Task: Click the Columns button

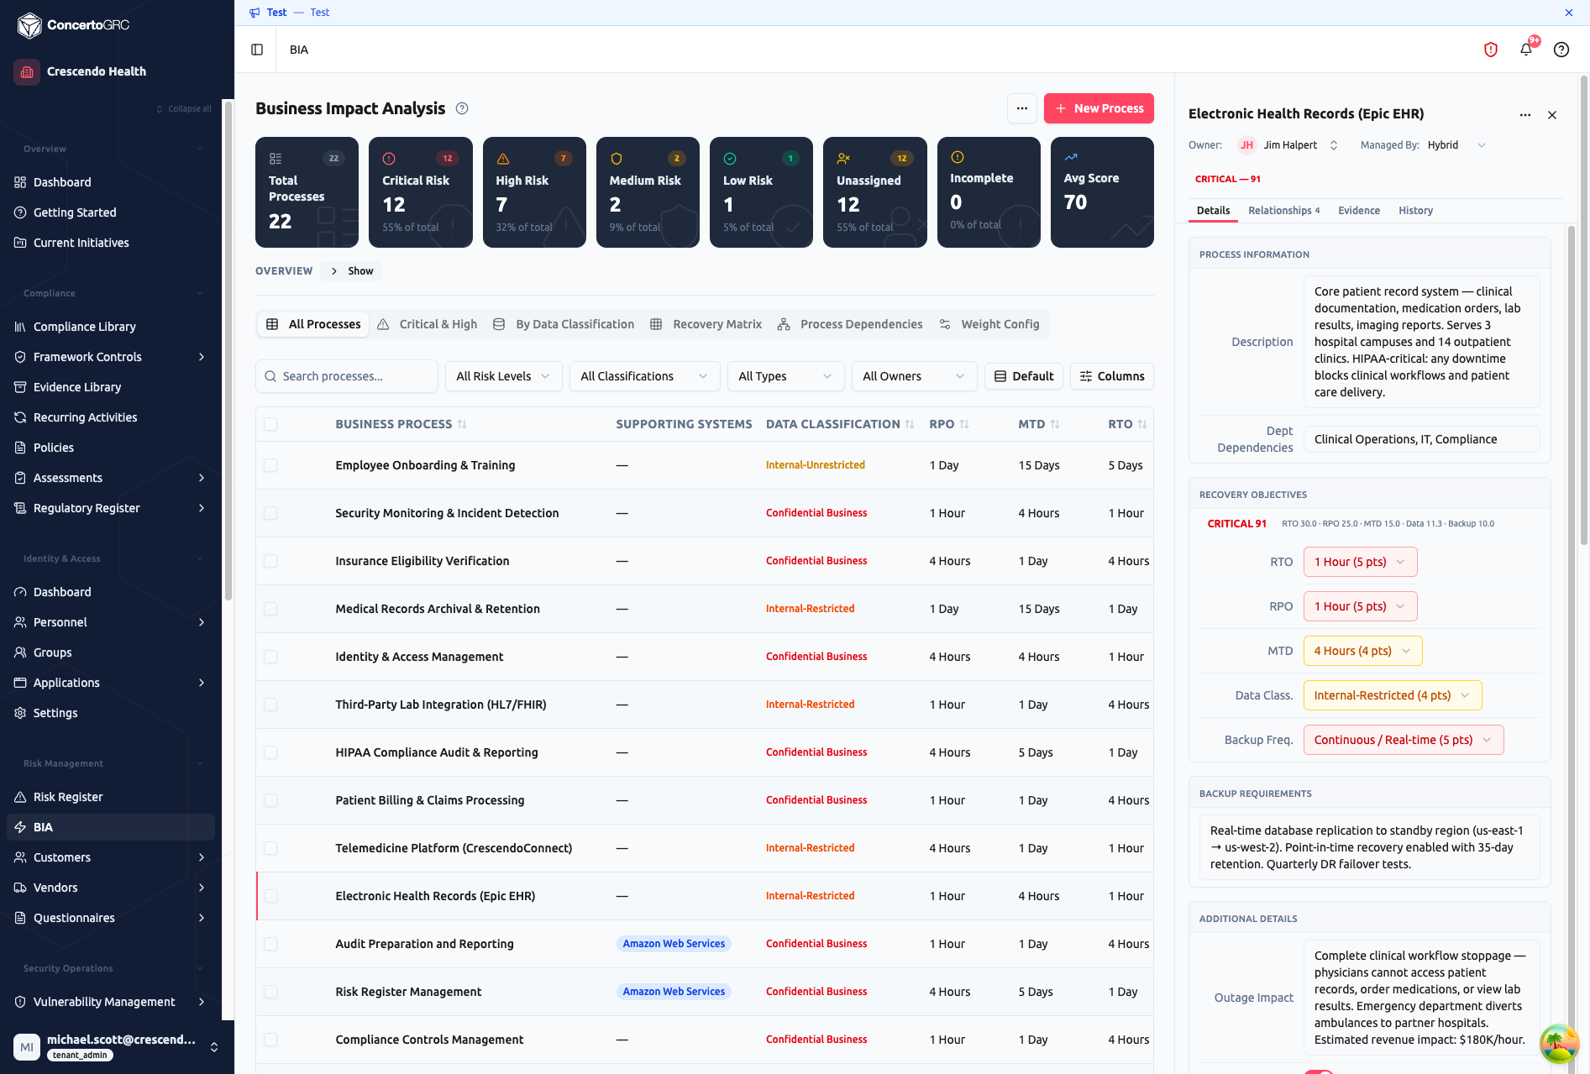Action: tap(1112, 376)
